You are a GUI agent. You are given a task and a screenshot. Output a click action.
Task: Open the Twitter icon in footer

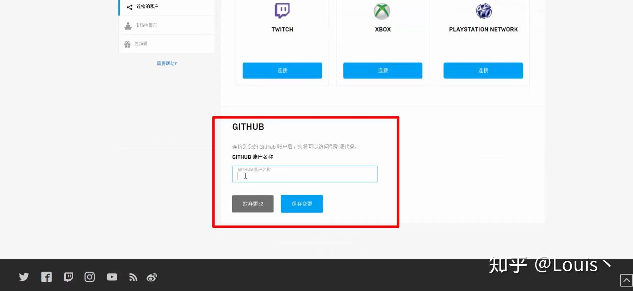[x=24, y=277]
